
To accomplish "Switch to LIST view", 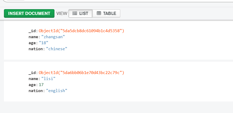I will pos(80,13).
